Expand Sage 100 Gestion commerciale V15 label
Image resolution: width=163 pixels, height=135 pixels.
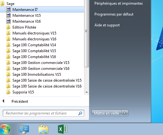pos(41,63)
